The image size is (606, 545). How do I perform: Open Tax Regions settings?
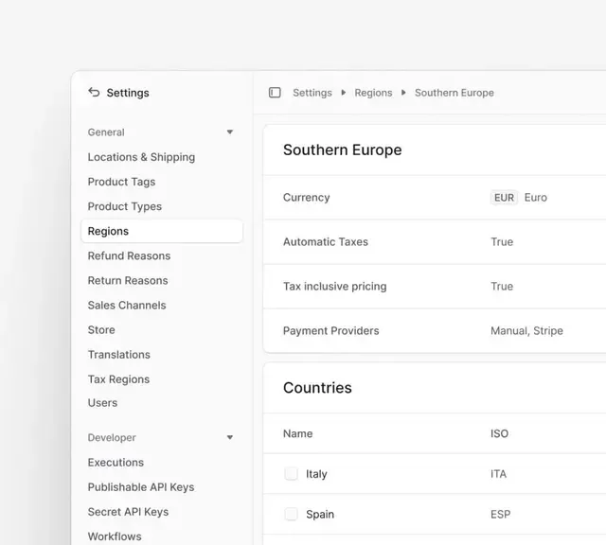coord(118,379)
